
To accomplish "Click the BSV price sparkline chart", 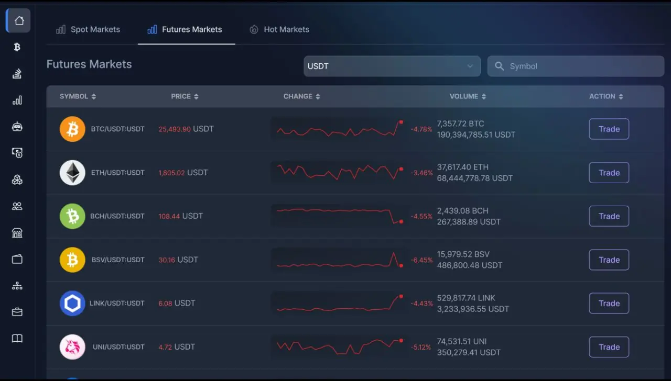I will [339, 260].
